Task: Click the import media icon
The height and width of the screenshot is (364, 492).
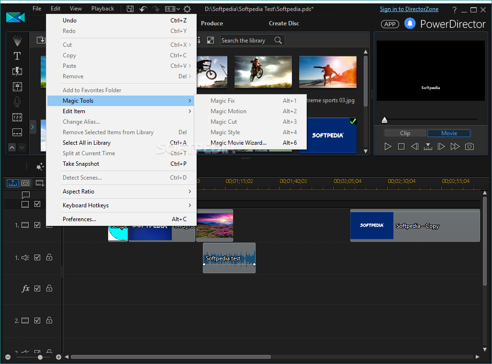Action: click(41, 40)
